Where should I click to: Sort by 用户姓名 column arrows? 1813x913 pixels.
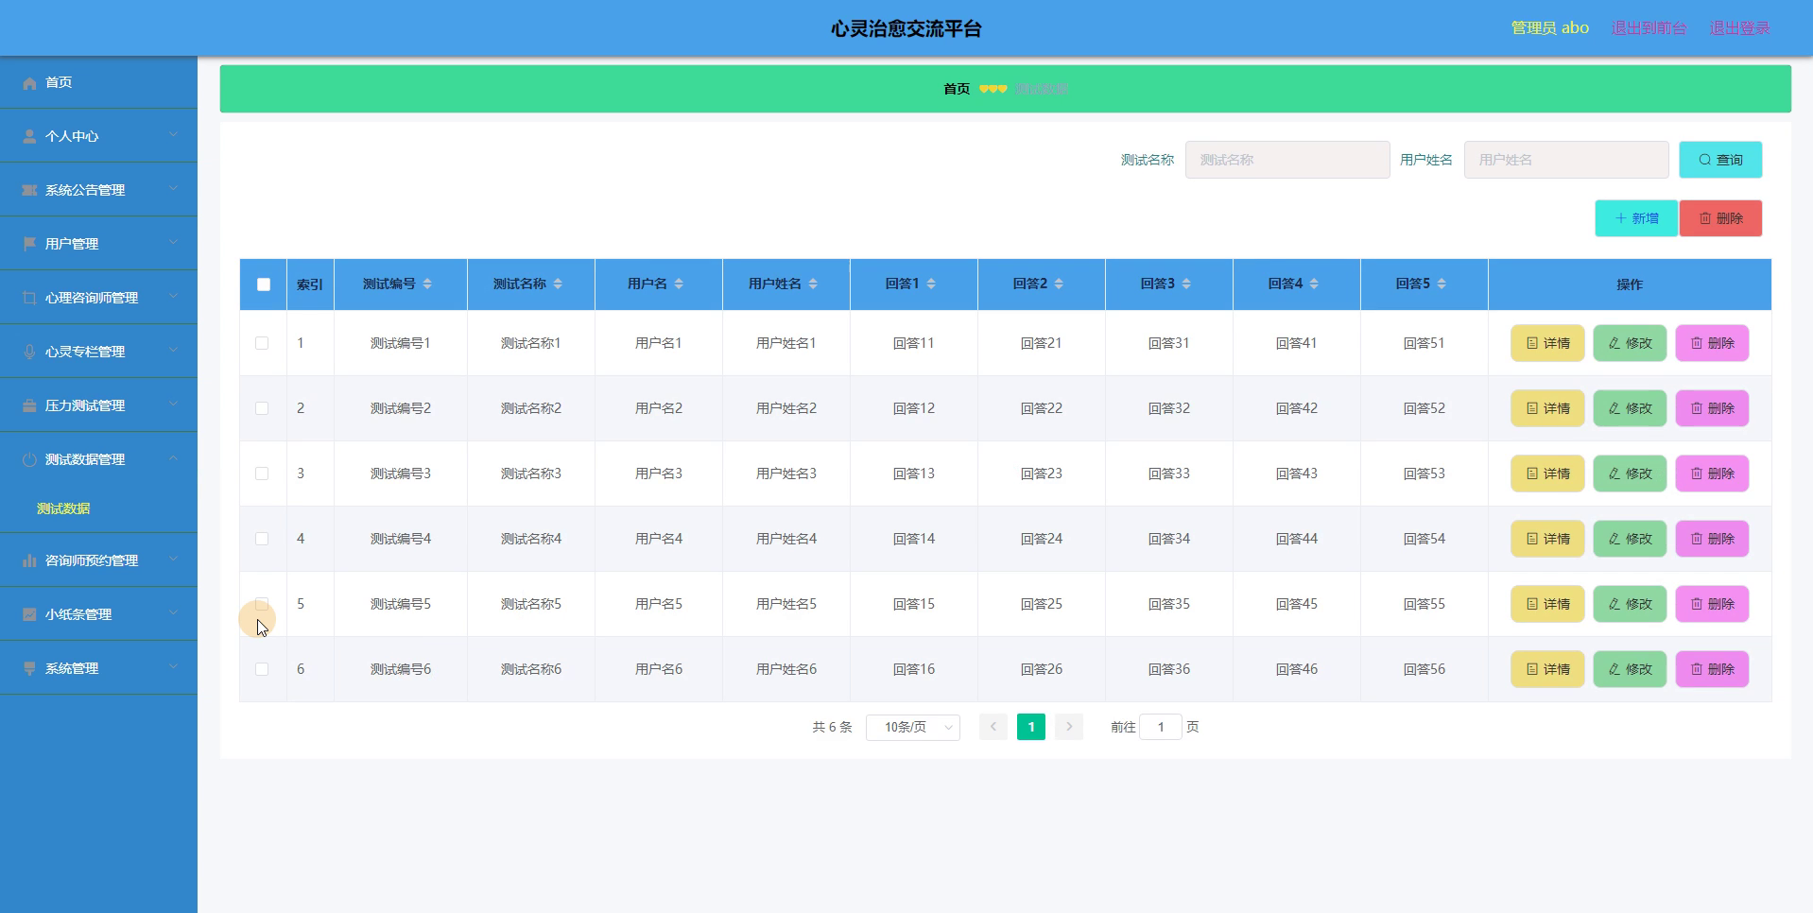pos(813,284)
